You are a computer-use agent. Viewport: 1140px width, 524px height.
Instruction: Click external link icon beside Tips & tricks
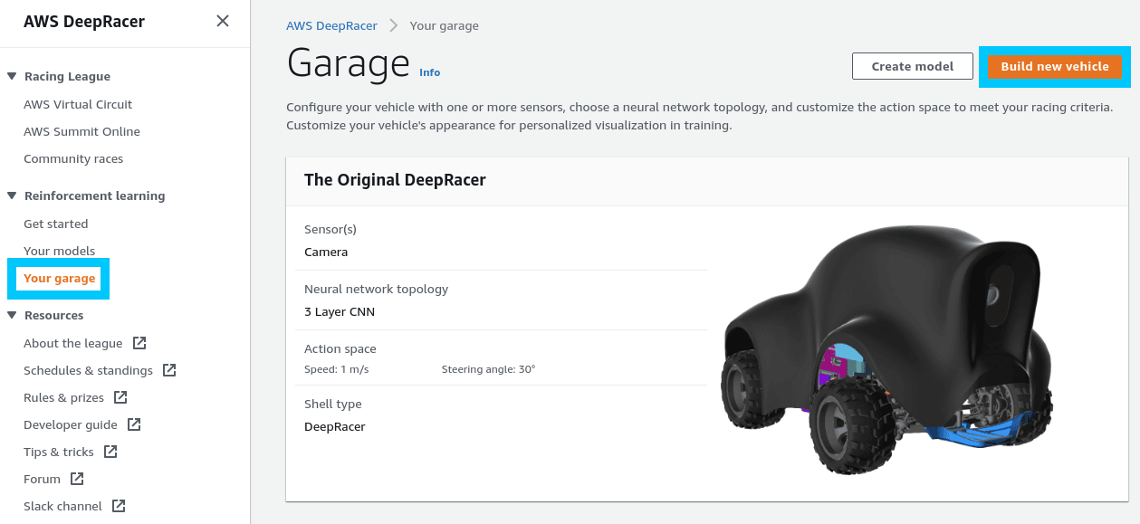pyautogui.click(x=110, y=452)
